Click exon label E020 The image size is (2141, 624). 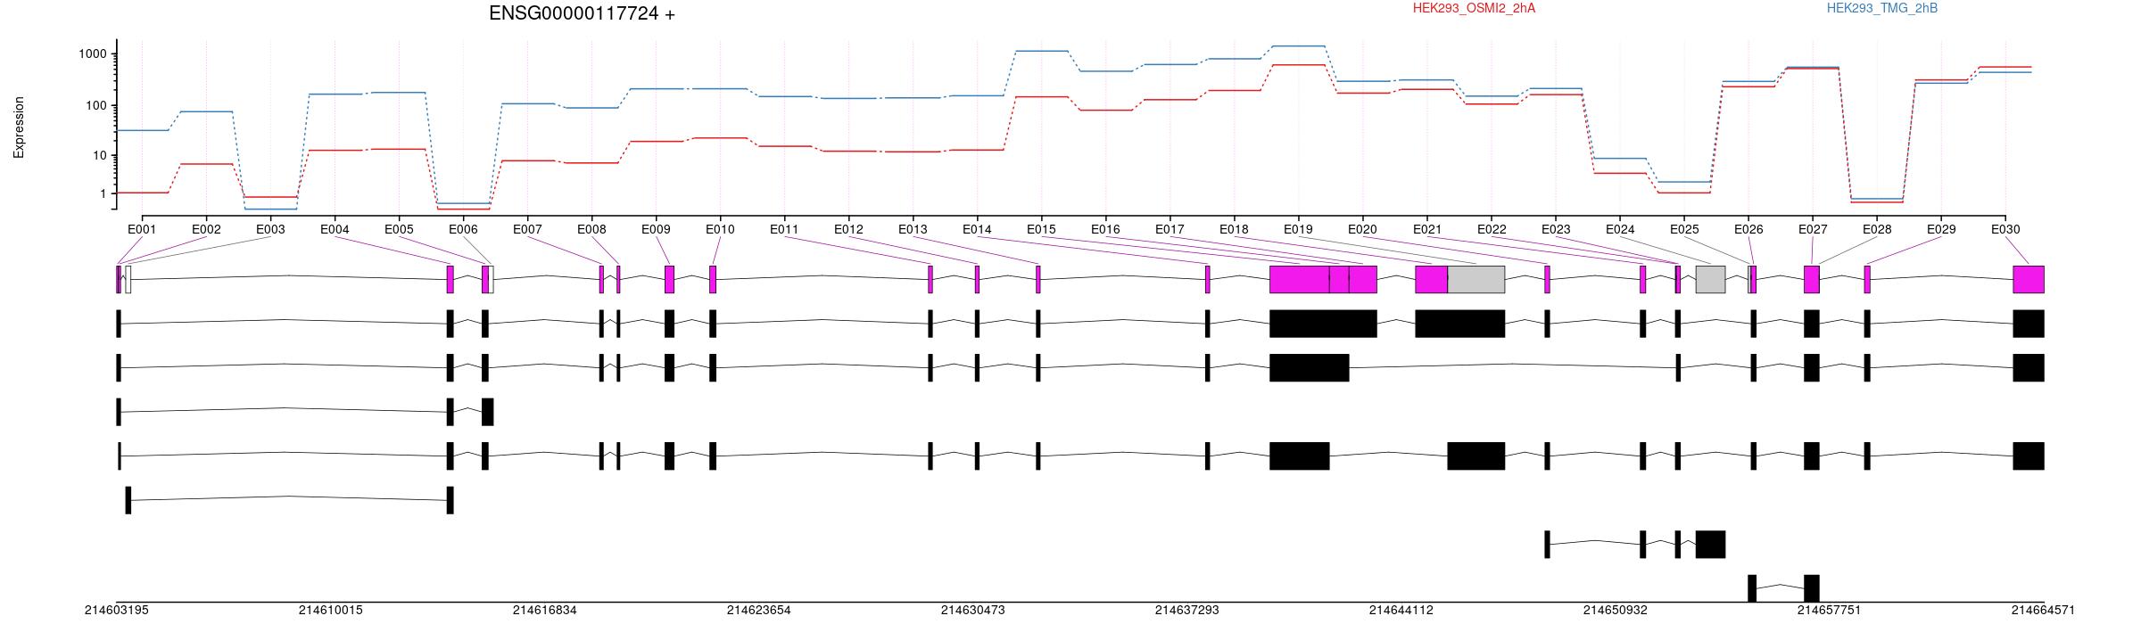1362,229
